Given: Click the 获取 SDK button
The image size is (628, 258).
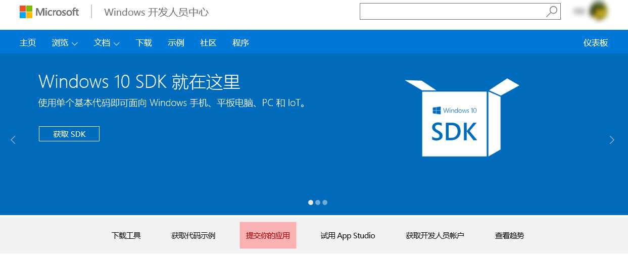Looking at the screenshot, I should pyautogui.click(x=69, y=134).
